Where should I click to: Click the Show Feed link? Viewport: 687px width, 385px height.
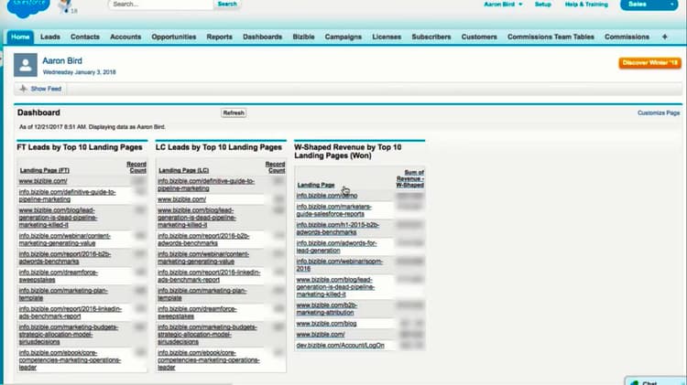[46, 89]
